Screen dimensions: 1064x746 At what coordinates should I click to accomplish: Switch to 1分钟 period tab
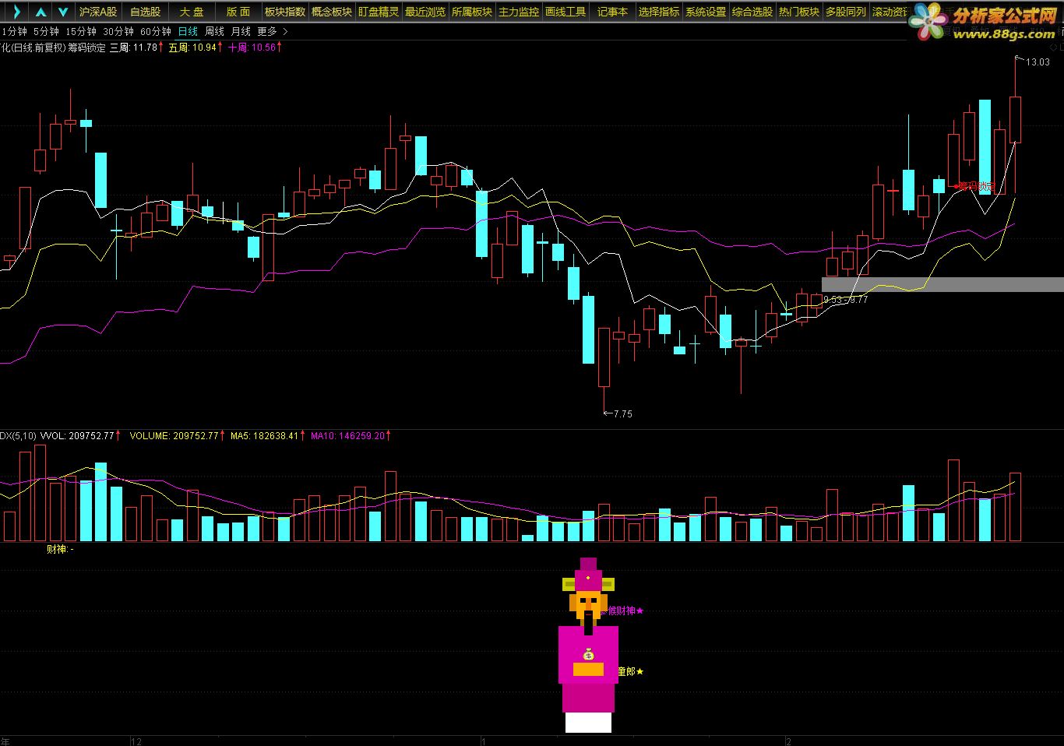click(x=14, y=31)
